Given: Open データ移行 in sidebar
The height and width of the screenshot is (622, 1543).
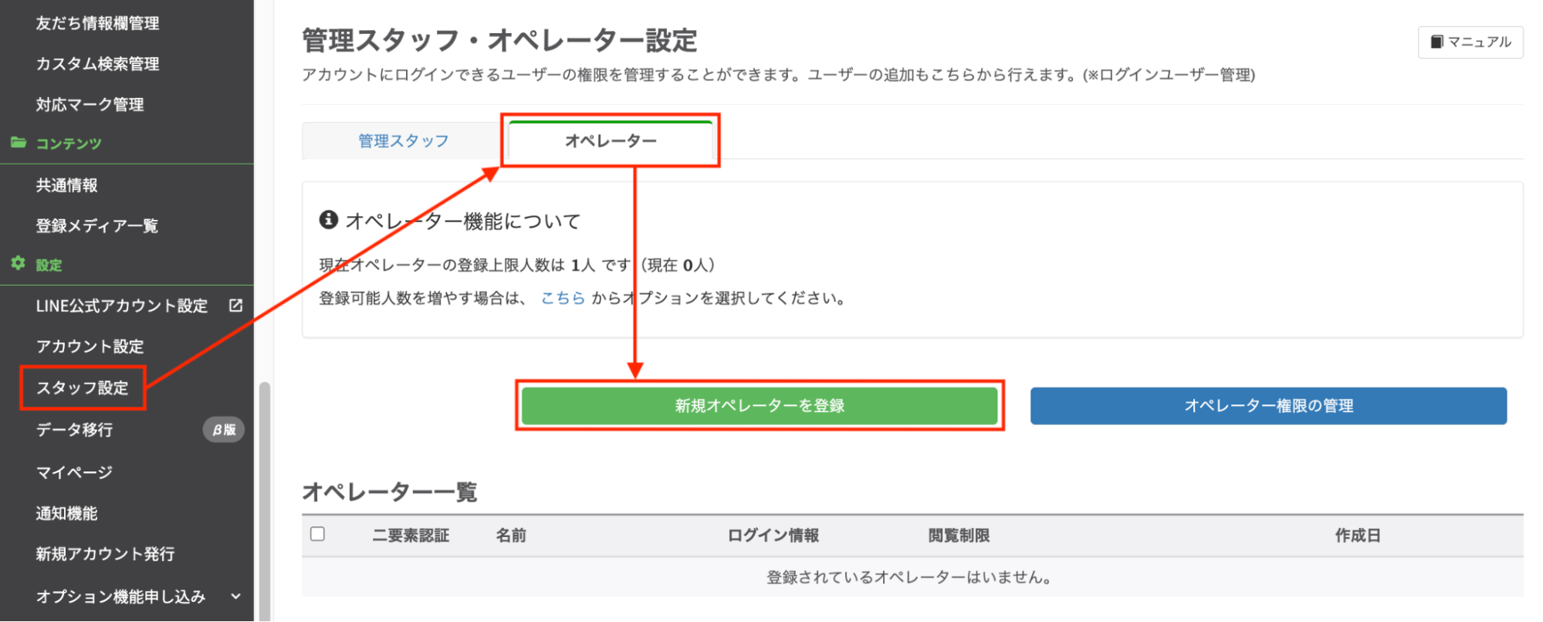Looking at the screenshot, I should (74, 430).
